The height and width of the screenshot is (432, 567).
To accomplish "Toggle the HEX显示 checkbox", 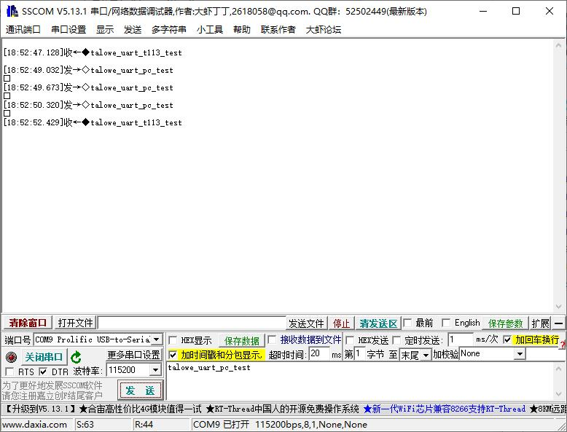I will point(173,340).
